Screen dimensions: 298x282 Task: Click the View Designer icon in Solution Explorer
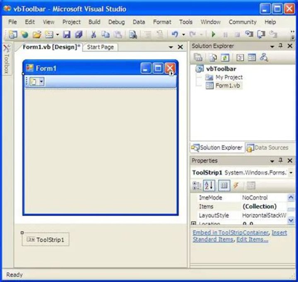252,58
